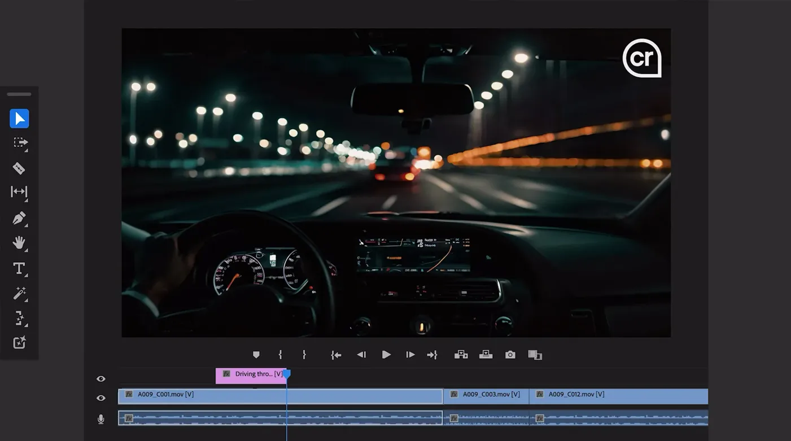The image size is (791, 441).
Task: Click the Mark In button
Action: click(280, 354)
